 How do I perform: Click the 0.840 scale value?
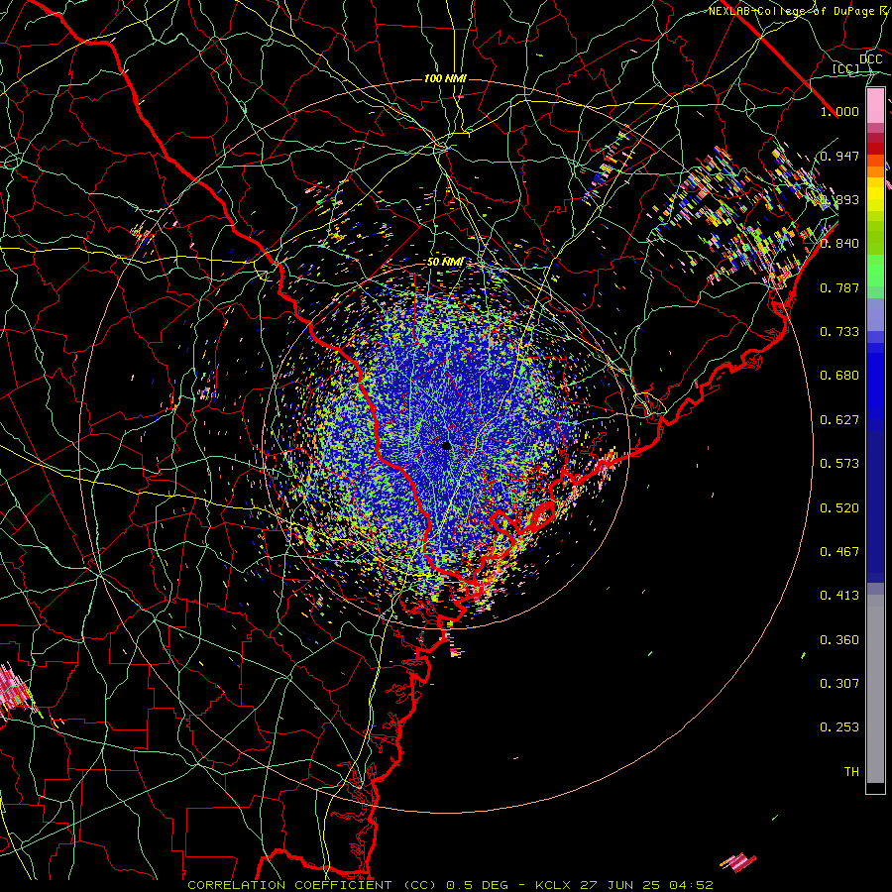839,244
